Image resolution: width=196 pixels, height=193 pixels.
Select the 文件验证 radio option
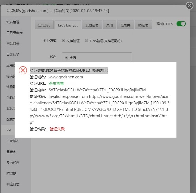[x=63, y=41]
